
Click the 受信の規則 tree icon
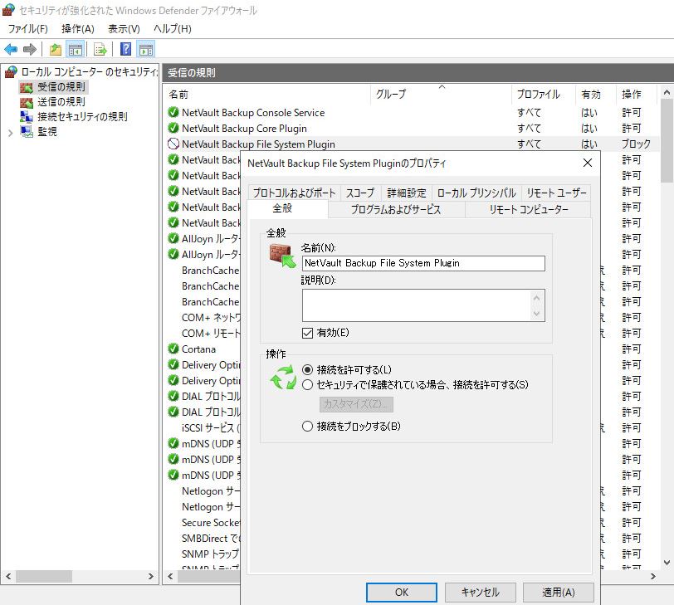(x=27, y=88)
